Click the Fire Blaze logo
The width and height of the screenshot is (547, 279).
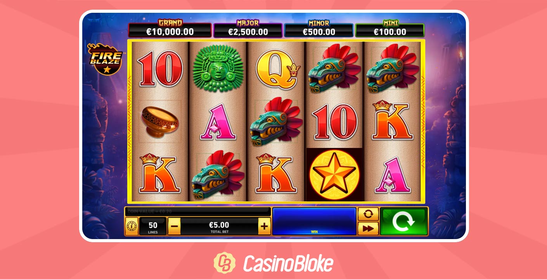(105, 59)
